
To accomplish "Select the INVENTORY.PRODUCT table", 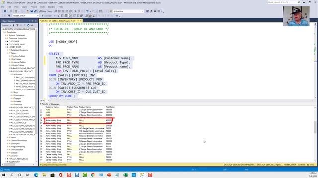I will pos(22,71).
